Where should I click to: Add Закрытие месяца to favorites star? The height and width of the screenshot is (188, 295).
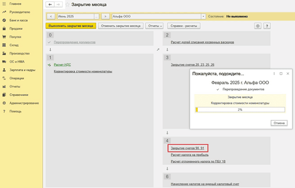point(67,5)
